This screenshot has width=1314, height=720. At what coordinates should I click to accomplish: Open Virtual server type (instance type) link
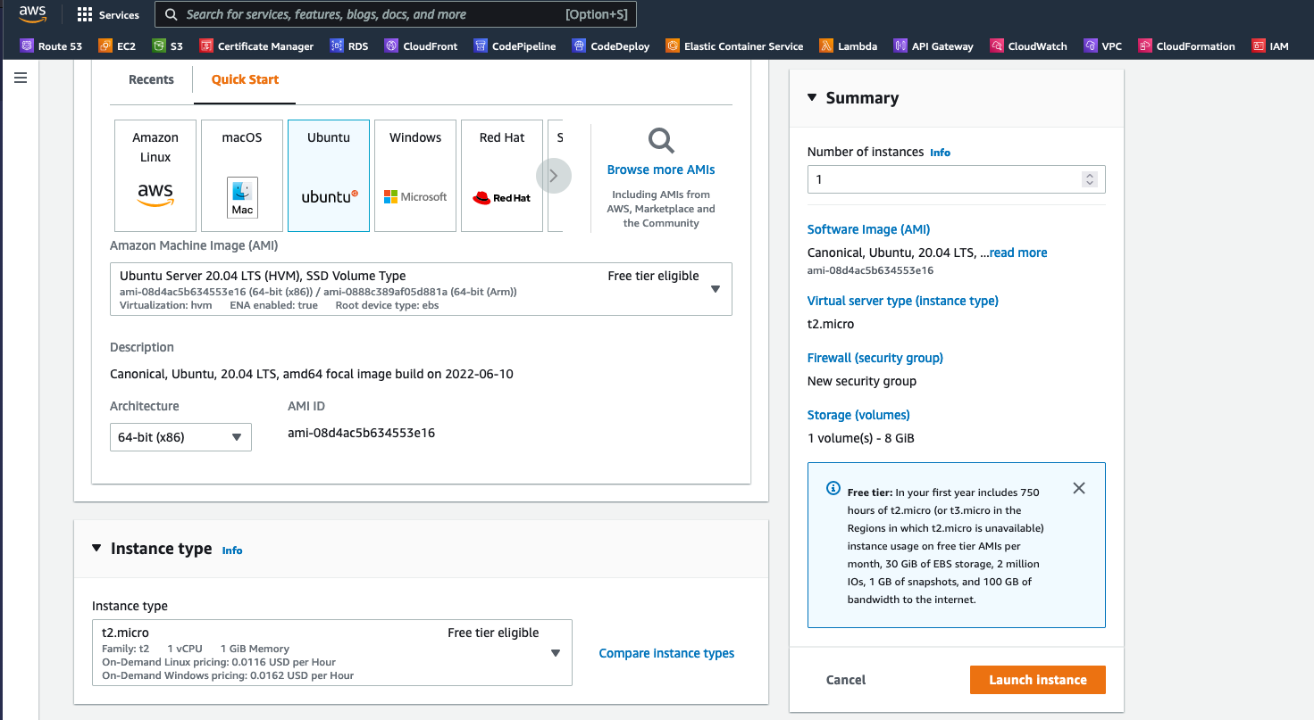pos(903,301)
